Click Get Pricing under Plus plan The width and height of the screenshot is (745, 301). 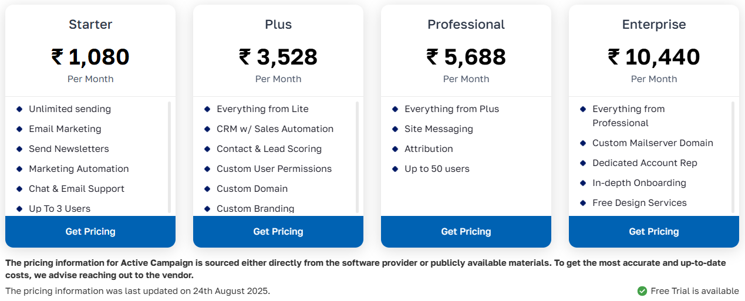(278, 232)
